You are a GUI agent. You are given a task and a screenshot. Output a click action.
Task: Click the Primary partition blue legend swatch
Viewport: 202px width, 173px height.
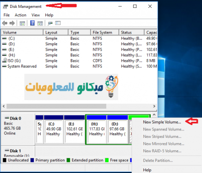click(x=32, y=160)
